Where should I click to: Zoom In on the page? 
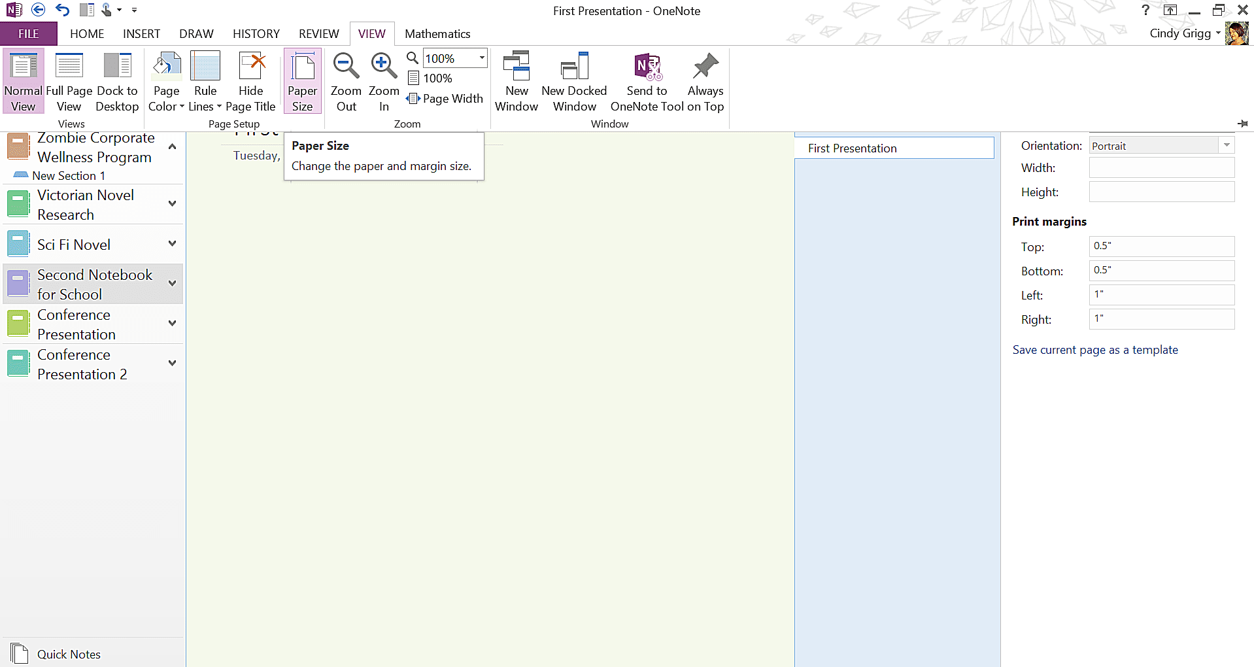pyautogui.click(x=384, y=81)
